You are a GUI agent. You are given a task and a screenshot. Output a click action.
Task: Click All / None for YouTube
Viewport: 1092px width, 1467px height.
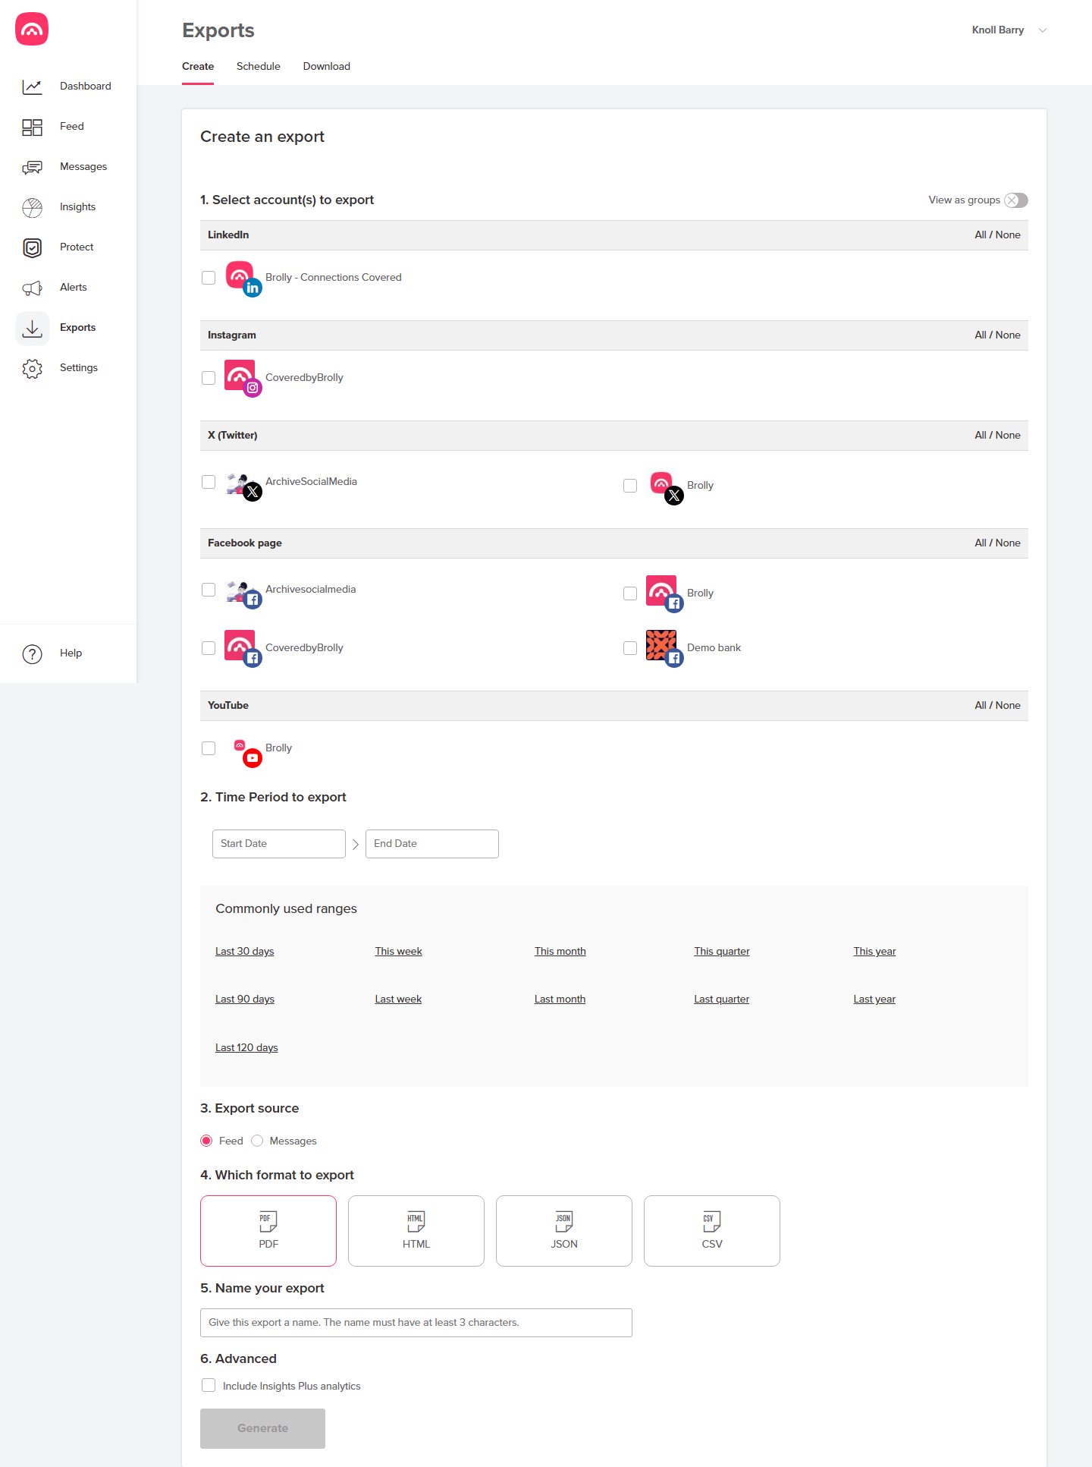pos(997,706)
